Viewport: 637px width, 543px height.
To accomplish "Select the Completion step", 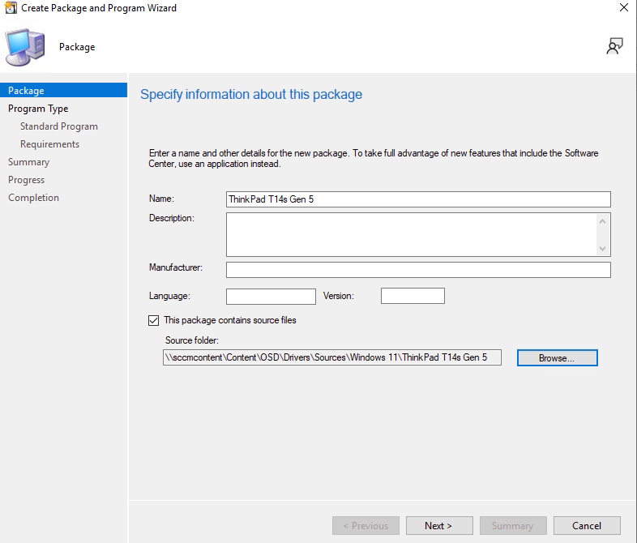I will point(33,198).
